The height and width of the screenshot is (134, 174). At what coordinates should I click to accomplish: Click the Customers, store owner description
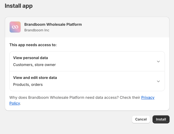[34, 65]
